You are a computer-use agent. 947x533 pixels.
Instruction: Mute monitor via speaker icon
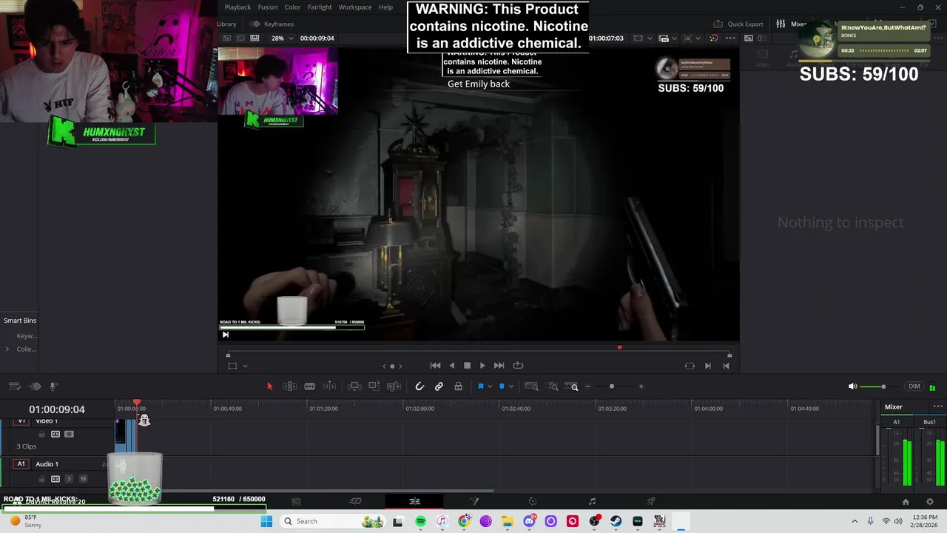[852, 386]
